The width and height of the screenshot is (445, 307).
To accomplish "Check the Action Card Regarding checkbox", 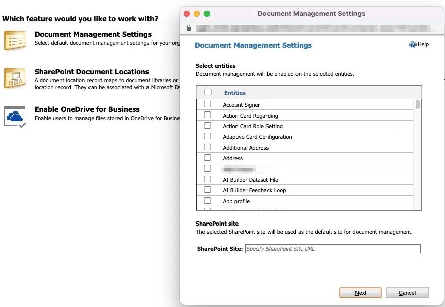I will [x=207, y=115].
